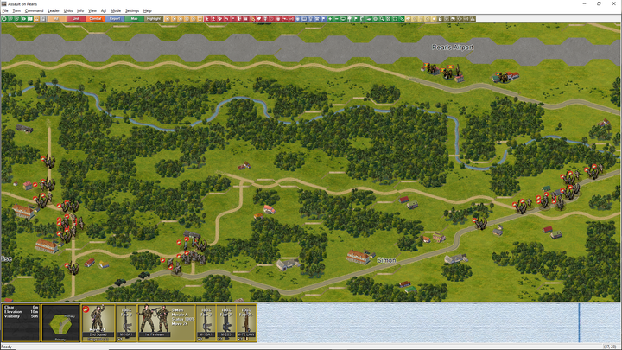
Task: Open the Mode menu
Action: (x=116, y=10)
